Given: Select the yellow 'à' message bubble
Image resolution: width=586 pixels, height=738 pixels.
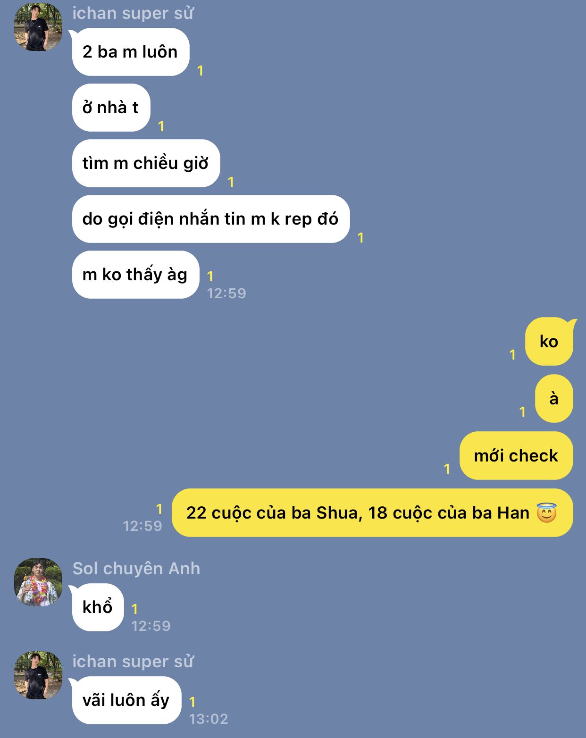Looking at the screenshot, I should [554, 399].
